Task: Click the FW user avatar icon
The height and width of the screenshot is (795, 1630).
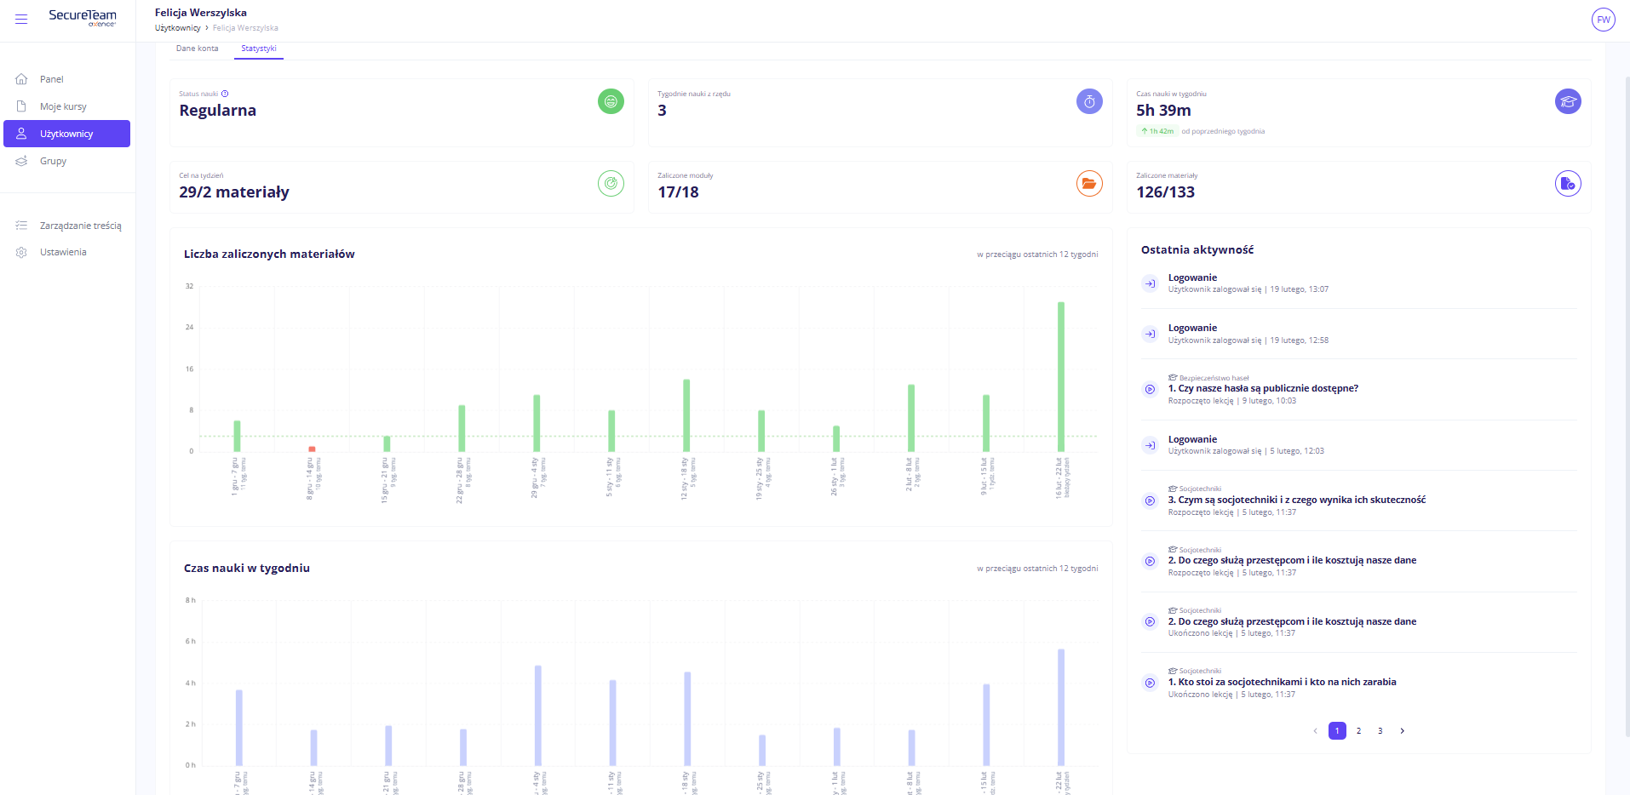Action: point(1603,20)
